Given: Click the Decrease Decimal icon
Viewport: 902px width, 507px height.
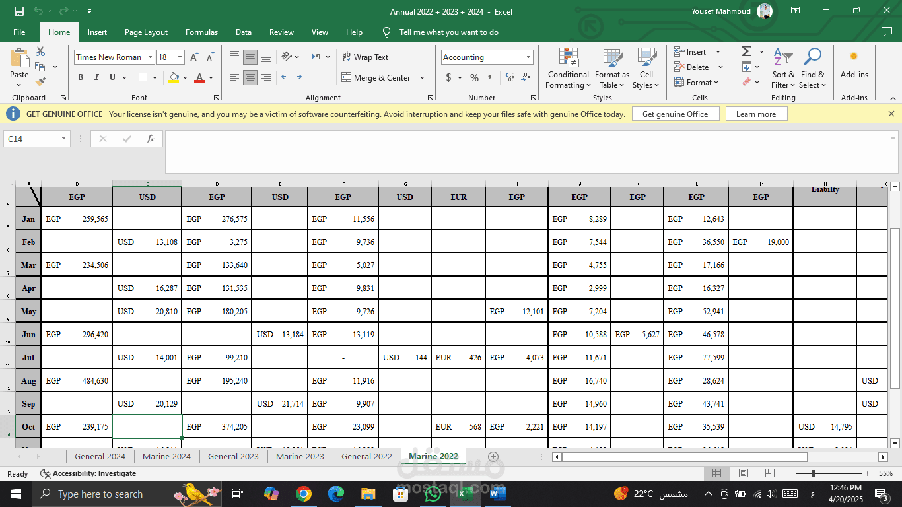Looking at the screenshot, I should coord(526,77).
